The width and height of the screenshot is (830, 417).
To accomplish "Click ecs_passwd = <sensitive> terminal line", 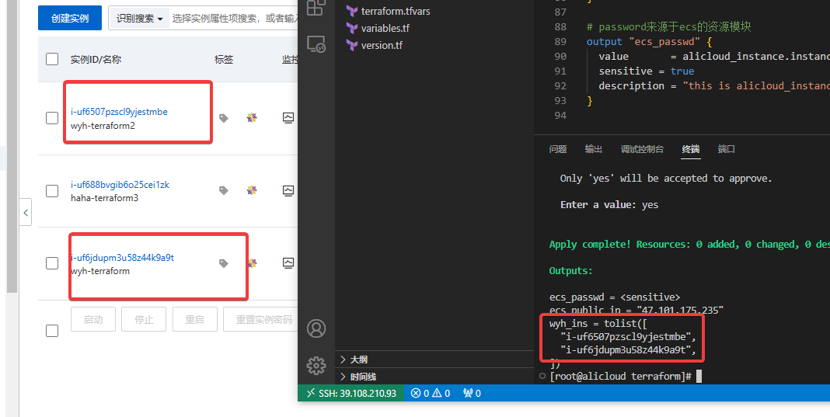I will 615,297.
